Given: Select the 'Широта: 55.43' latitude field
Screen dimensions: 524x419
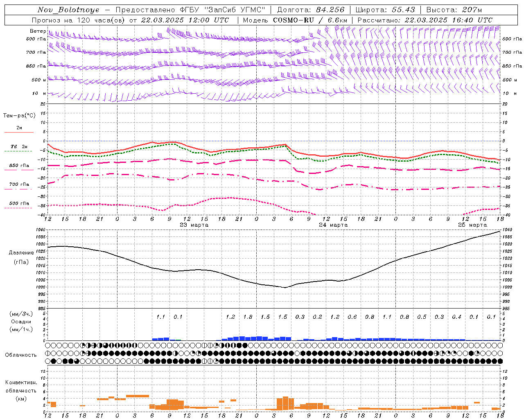Looking at the screenshot, I should (385, 10).
